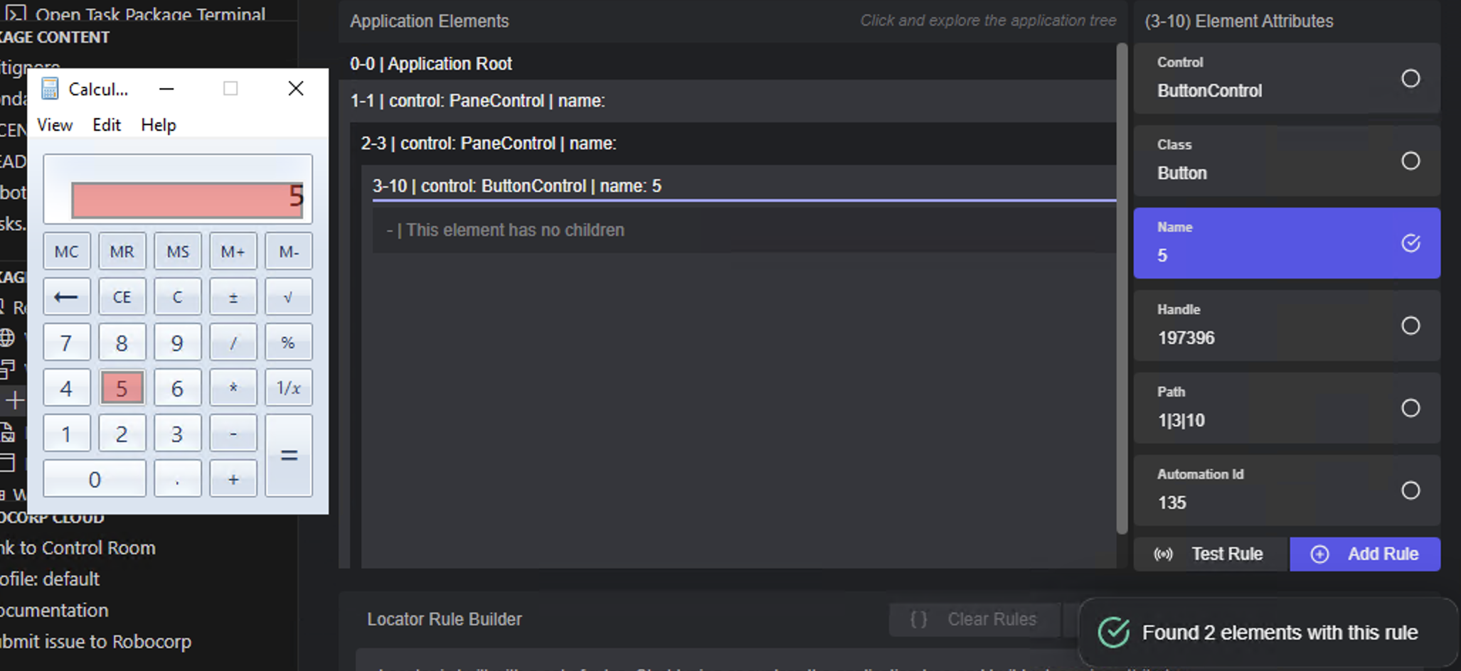Select the Handle 197396 attribute radio
The width and height of the screenshot is (1461, 671).
pyautogui.click(x=1410, y=326)
